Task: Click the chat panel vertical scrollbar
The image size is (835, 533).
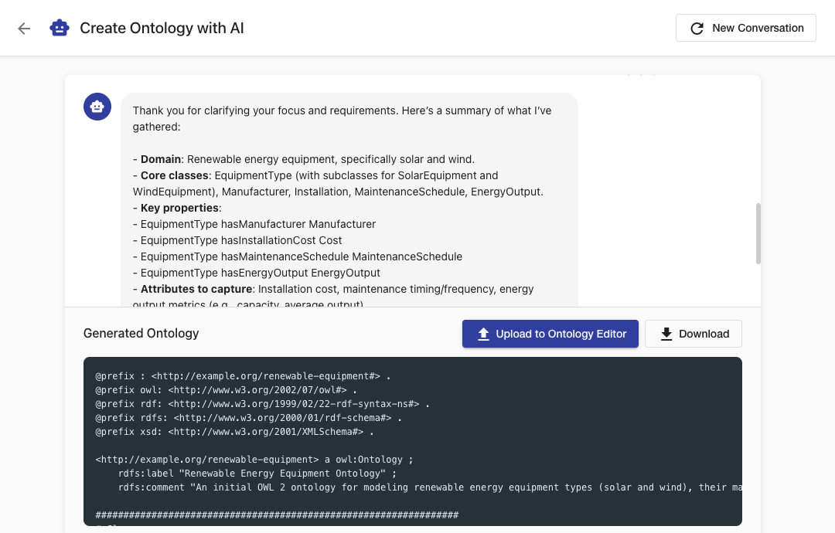Action: pos(758,233)
